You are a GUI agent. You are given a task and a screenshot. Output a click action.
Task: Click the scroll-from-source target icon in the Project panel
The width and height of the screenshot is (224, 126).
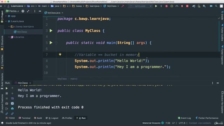coord(23,11)
